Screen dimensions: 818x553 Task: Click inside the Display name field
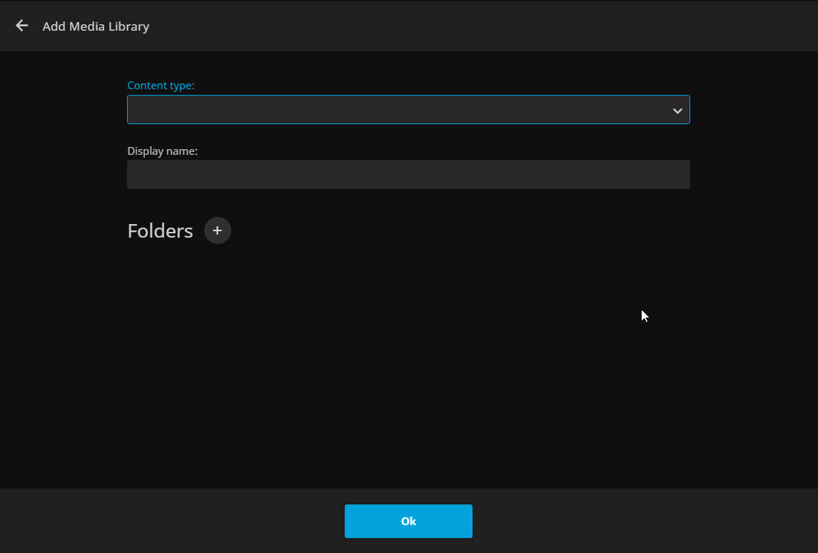408,175
